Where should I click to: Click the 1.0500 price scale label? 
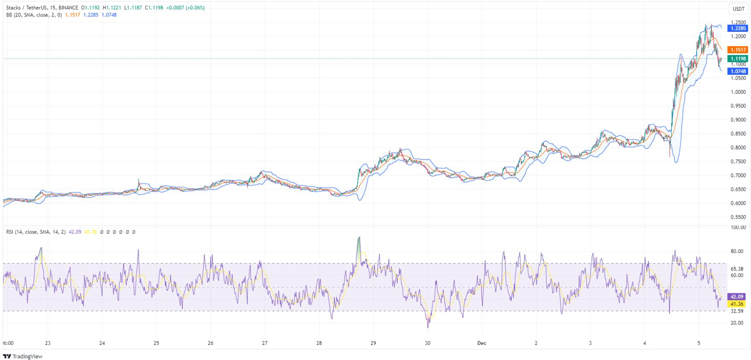click(x=738, y=78)
